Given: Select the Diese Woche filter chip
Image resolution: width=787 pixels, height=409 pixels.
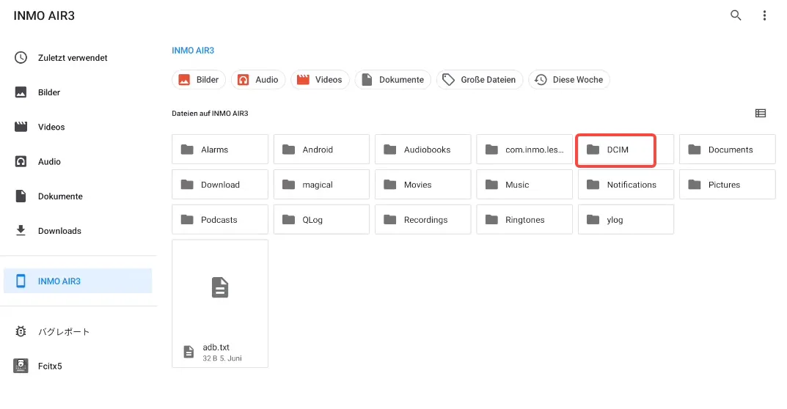Looking at the screenshot, I should 568,80.
